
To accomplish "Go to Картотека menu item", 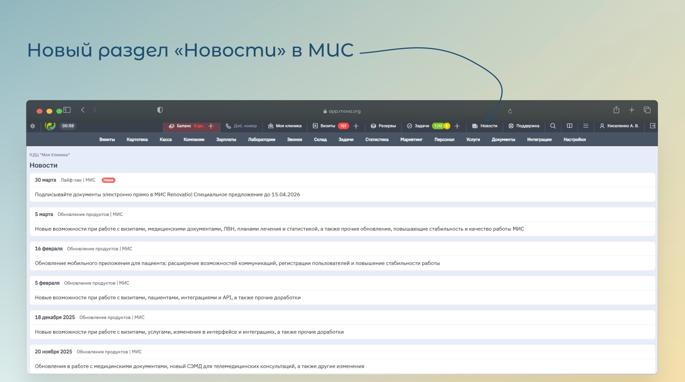I will [137, 139].
